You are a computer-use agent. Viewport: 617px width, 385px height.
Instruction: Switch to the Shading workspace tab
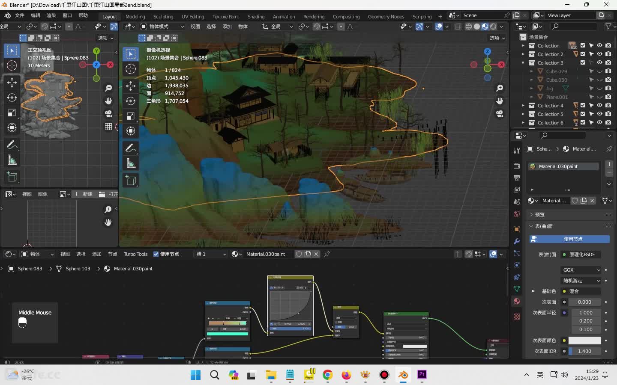[x=256, y=16]
